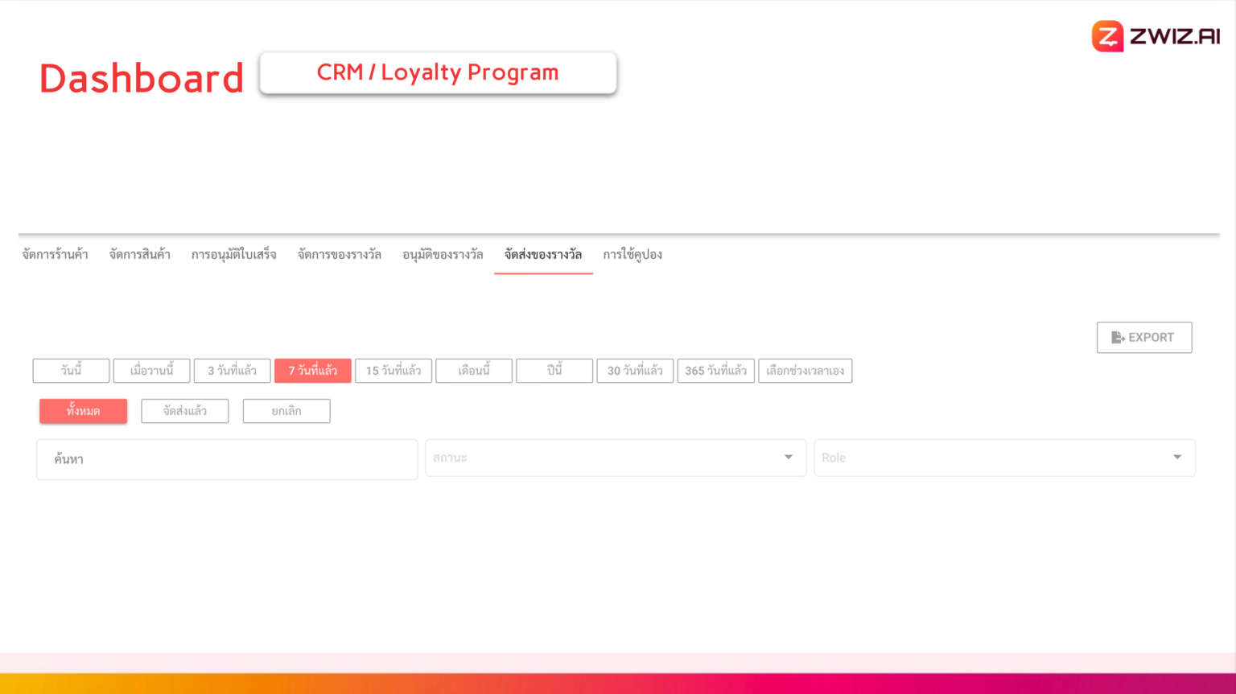Click the ZWIZ.AI logo icon
Image resolution: width=1236 pixels, height=694 pixels.
pos(1106,35)
